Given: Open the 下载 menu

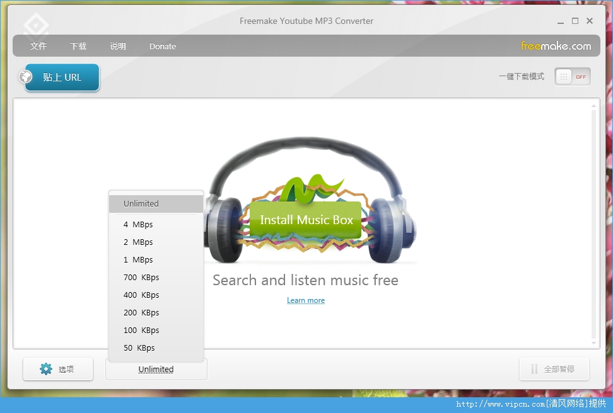Looking at the screenshot, I should coord(78,46).
